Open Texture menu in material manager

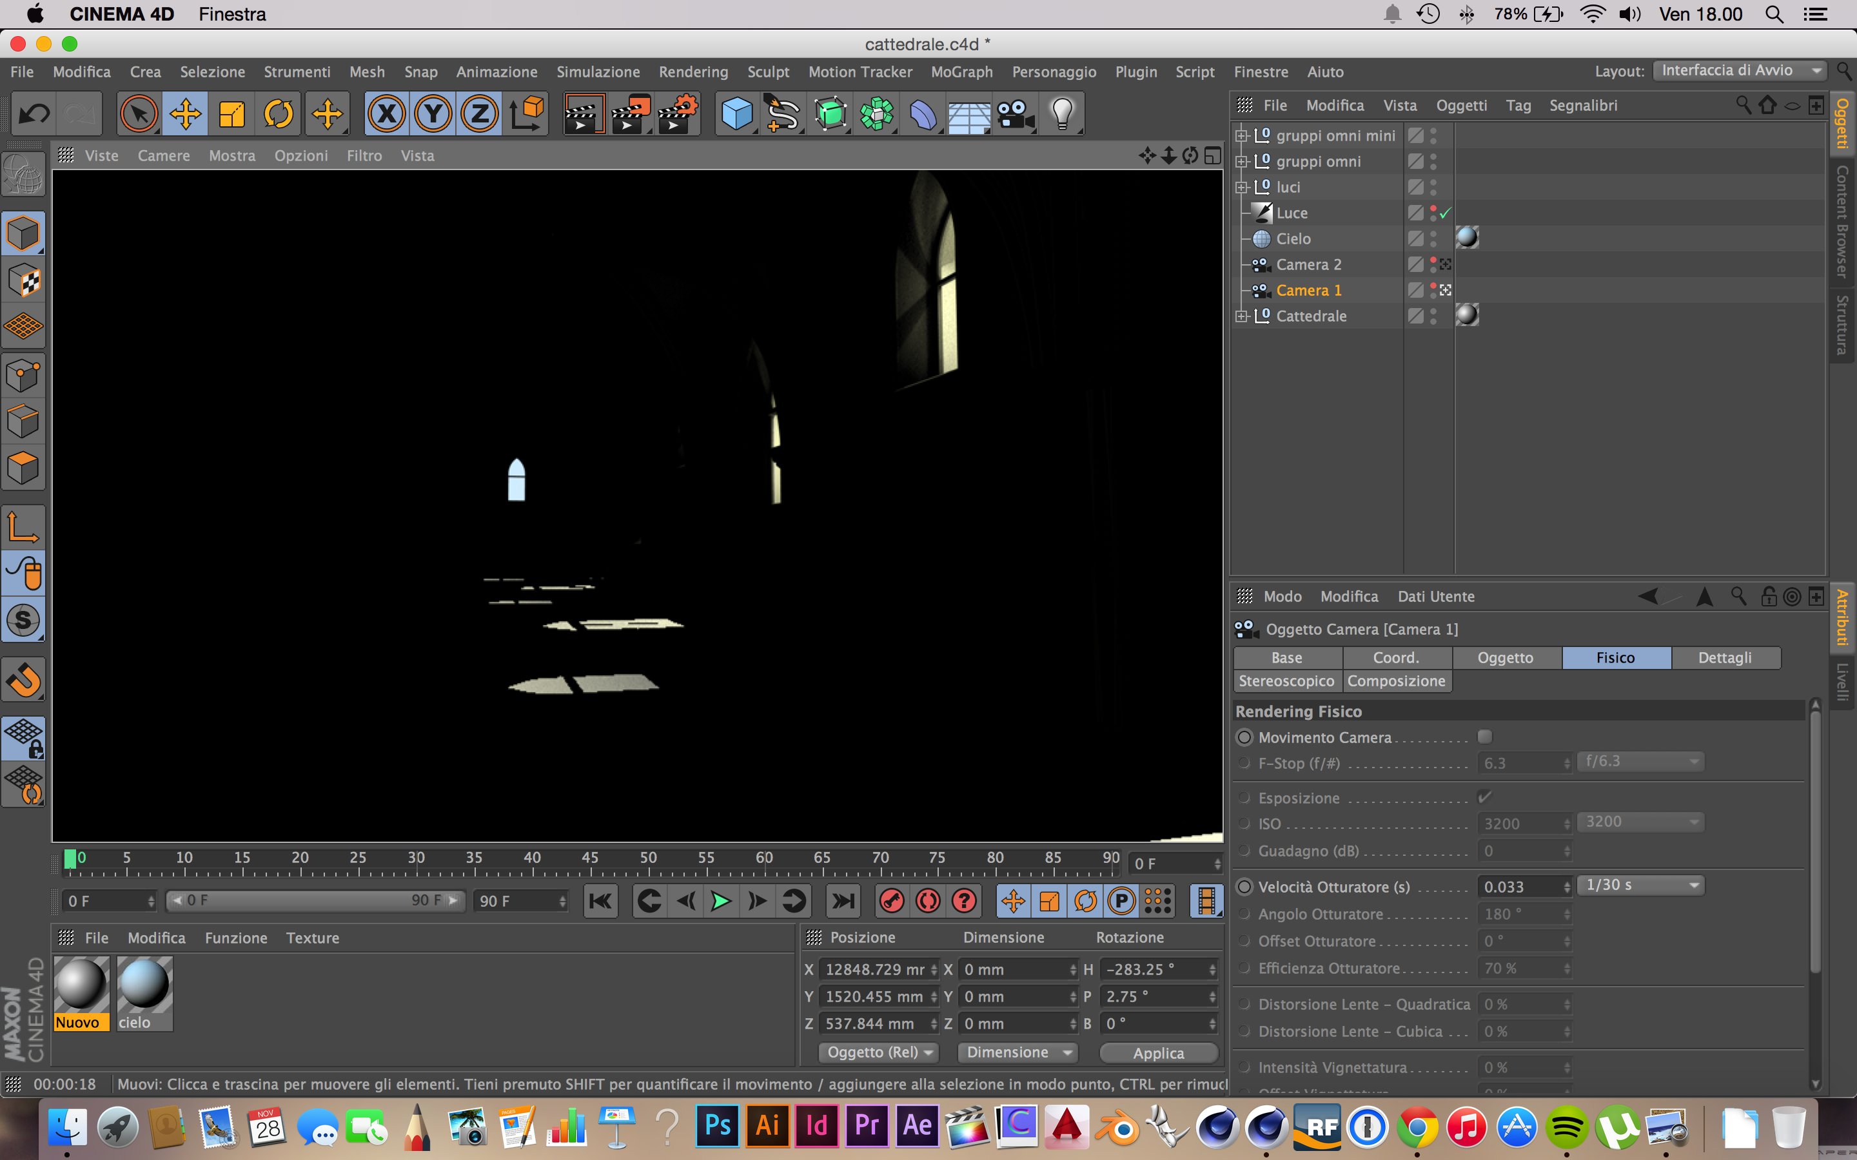point(312,938)
